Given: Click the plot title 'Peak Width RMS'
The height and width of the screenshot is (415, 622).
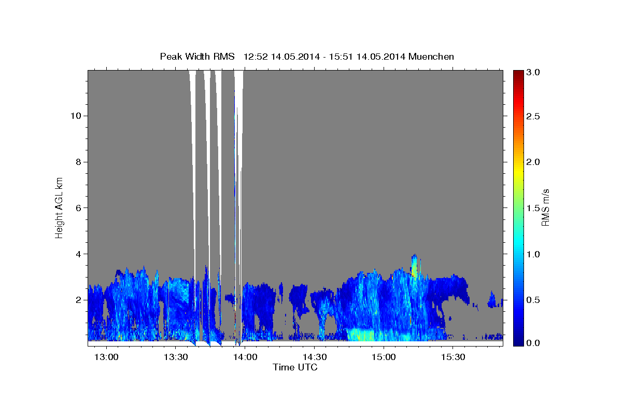Looking at the screenshot, I should click(x=197, y=57).
